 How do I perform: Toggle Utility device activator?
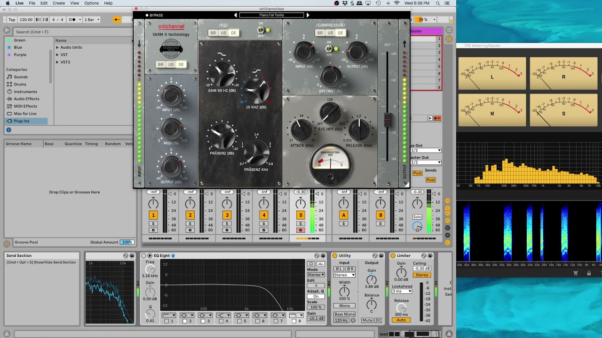click(x=335, y=256)
